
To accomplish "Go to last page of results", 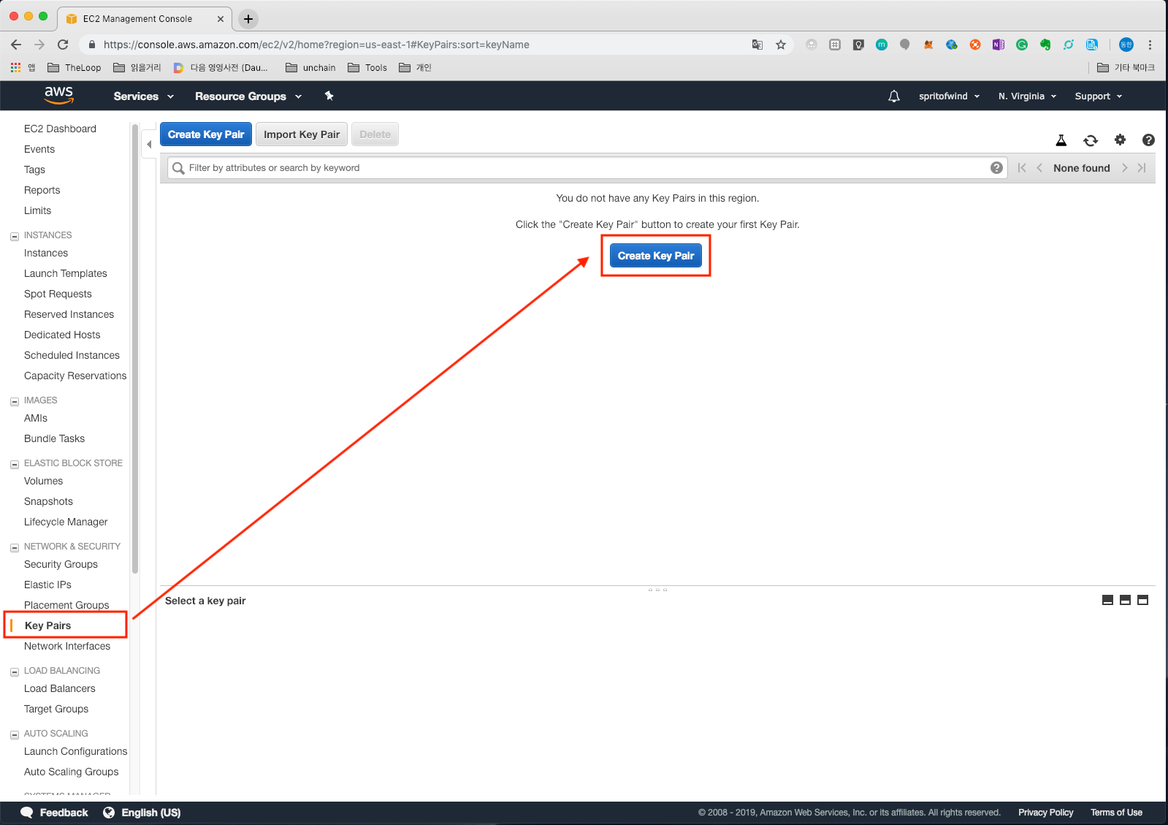I will (x=1142, y=168).
